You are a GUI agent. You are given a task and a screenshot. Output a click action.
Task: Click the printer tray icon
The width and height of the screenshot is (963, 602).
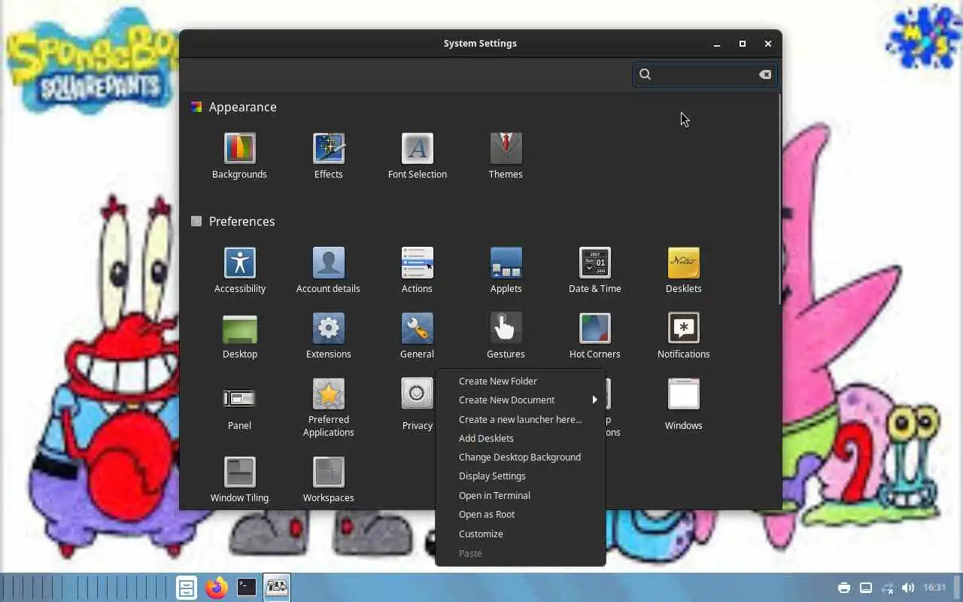tap(844, 588)
